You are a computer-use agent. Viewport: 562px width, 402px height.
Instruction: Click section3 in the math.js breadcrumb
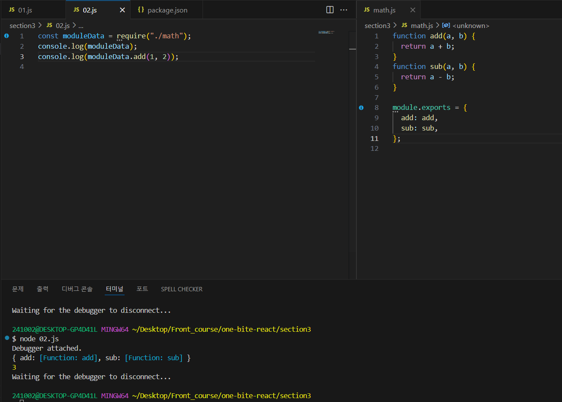tap(377, 25)
